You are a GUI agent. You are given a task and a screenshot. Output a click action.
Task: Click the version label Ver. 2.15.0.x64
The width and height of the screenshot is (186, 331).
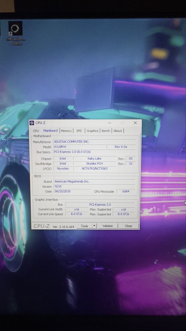tap(63, 227)
